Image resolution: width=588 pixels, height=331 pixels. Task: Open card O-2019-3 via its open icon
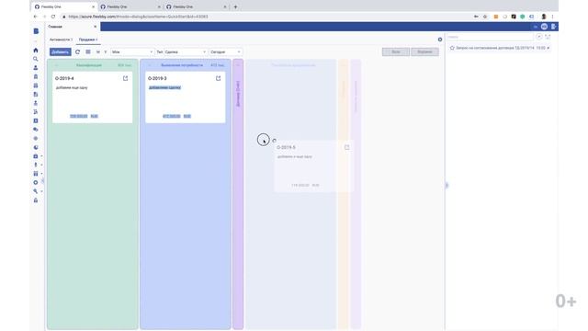click(x=219, y=78)
